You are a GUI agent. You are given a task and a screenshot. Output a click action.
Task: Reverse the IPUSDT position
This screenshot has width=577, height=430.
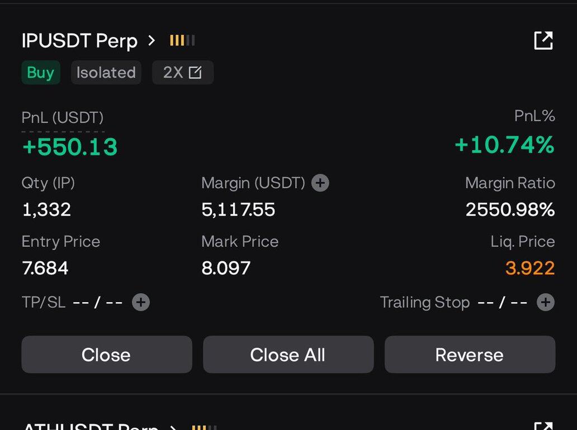[469, 355]
